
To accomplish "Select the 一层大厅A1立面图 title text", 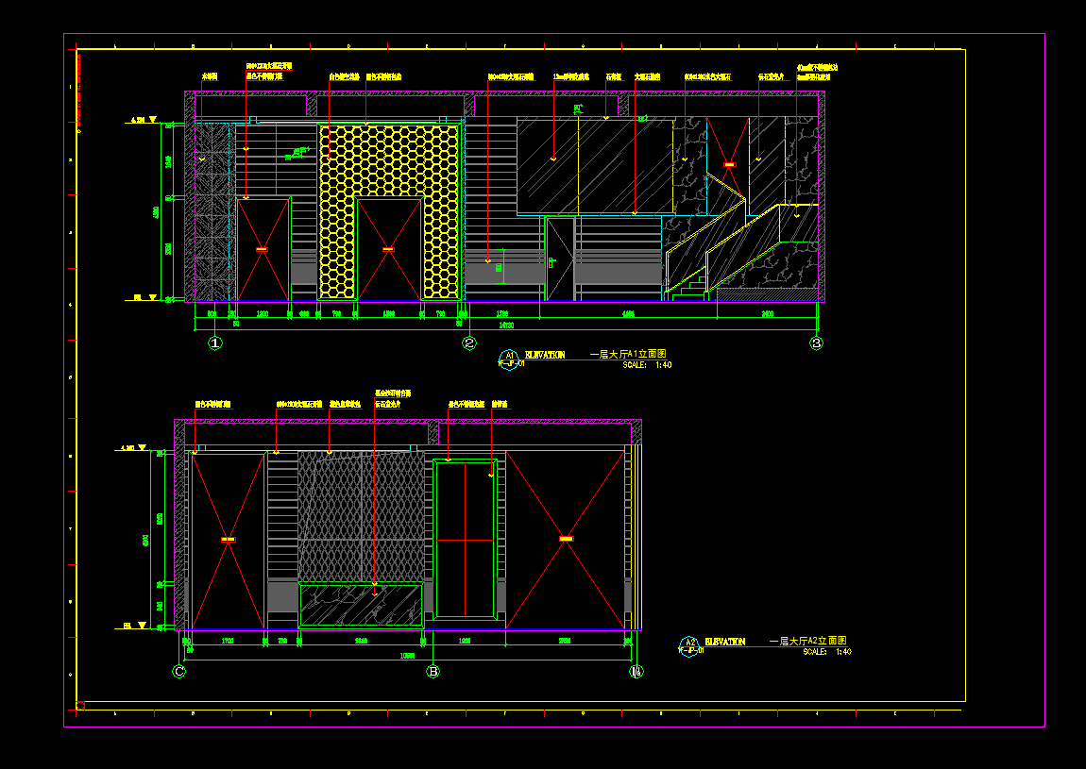I will [x=627, y=354].
